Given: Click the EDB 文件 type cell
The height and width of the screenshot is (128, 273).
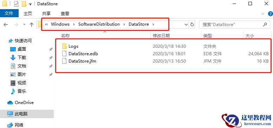Looking at the screenshot, I should [213, 54].
